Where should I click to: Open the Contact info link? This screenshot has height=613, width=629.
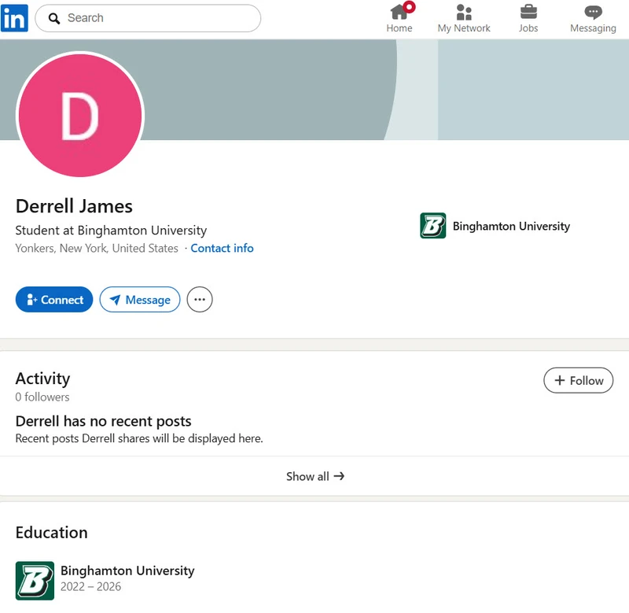(x=222, y=248)
